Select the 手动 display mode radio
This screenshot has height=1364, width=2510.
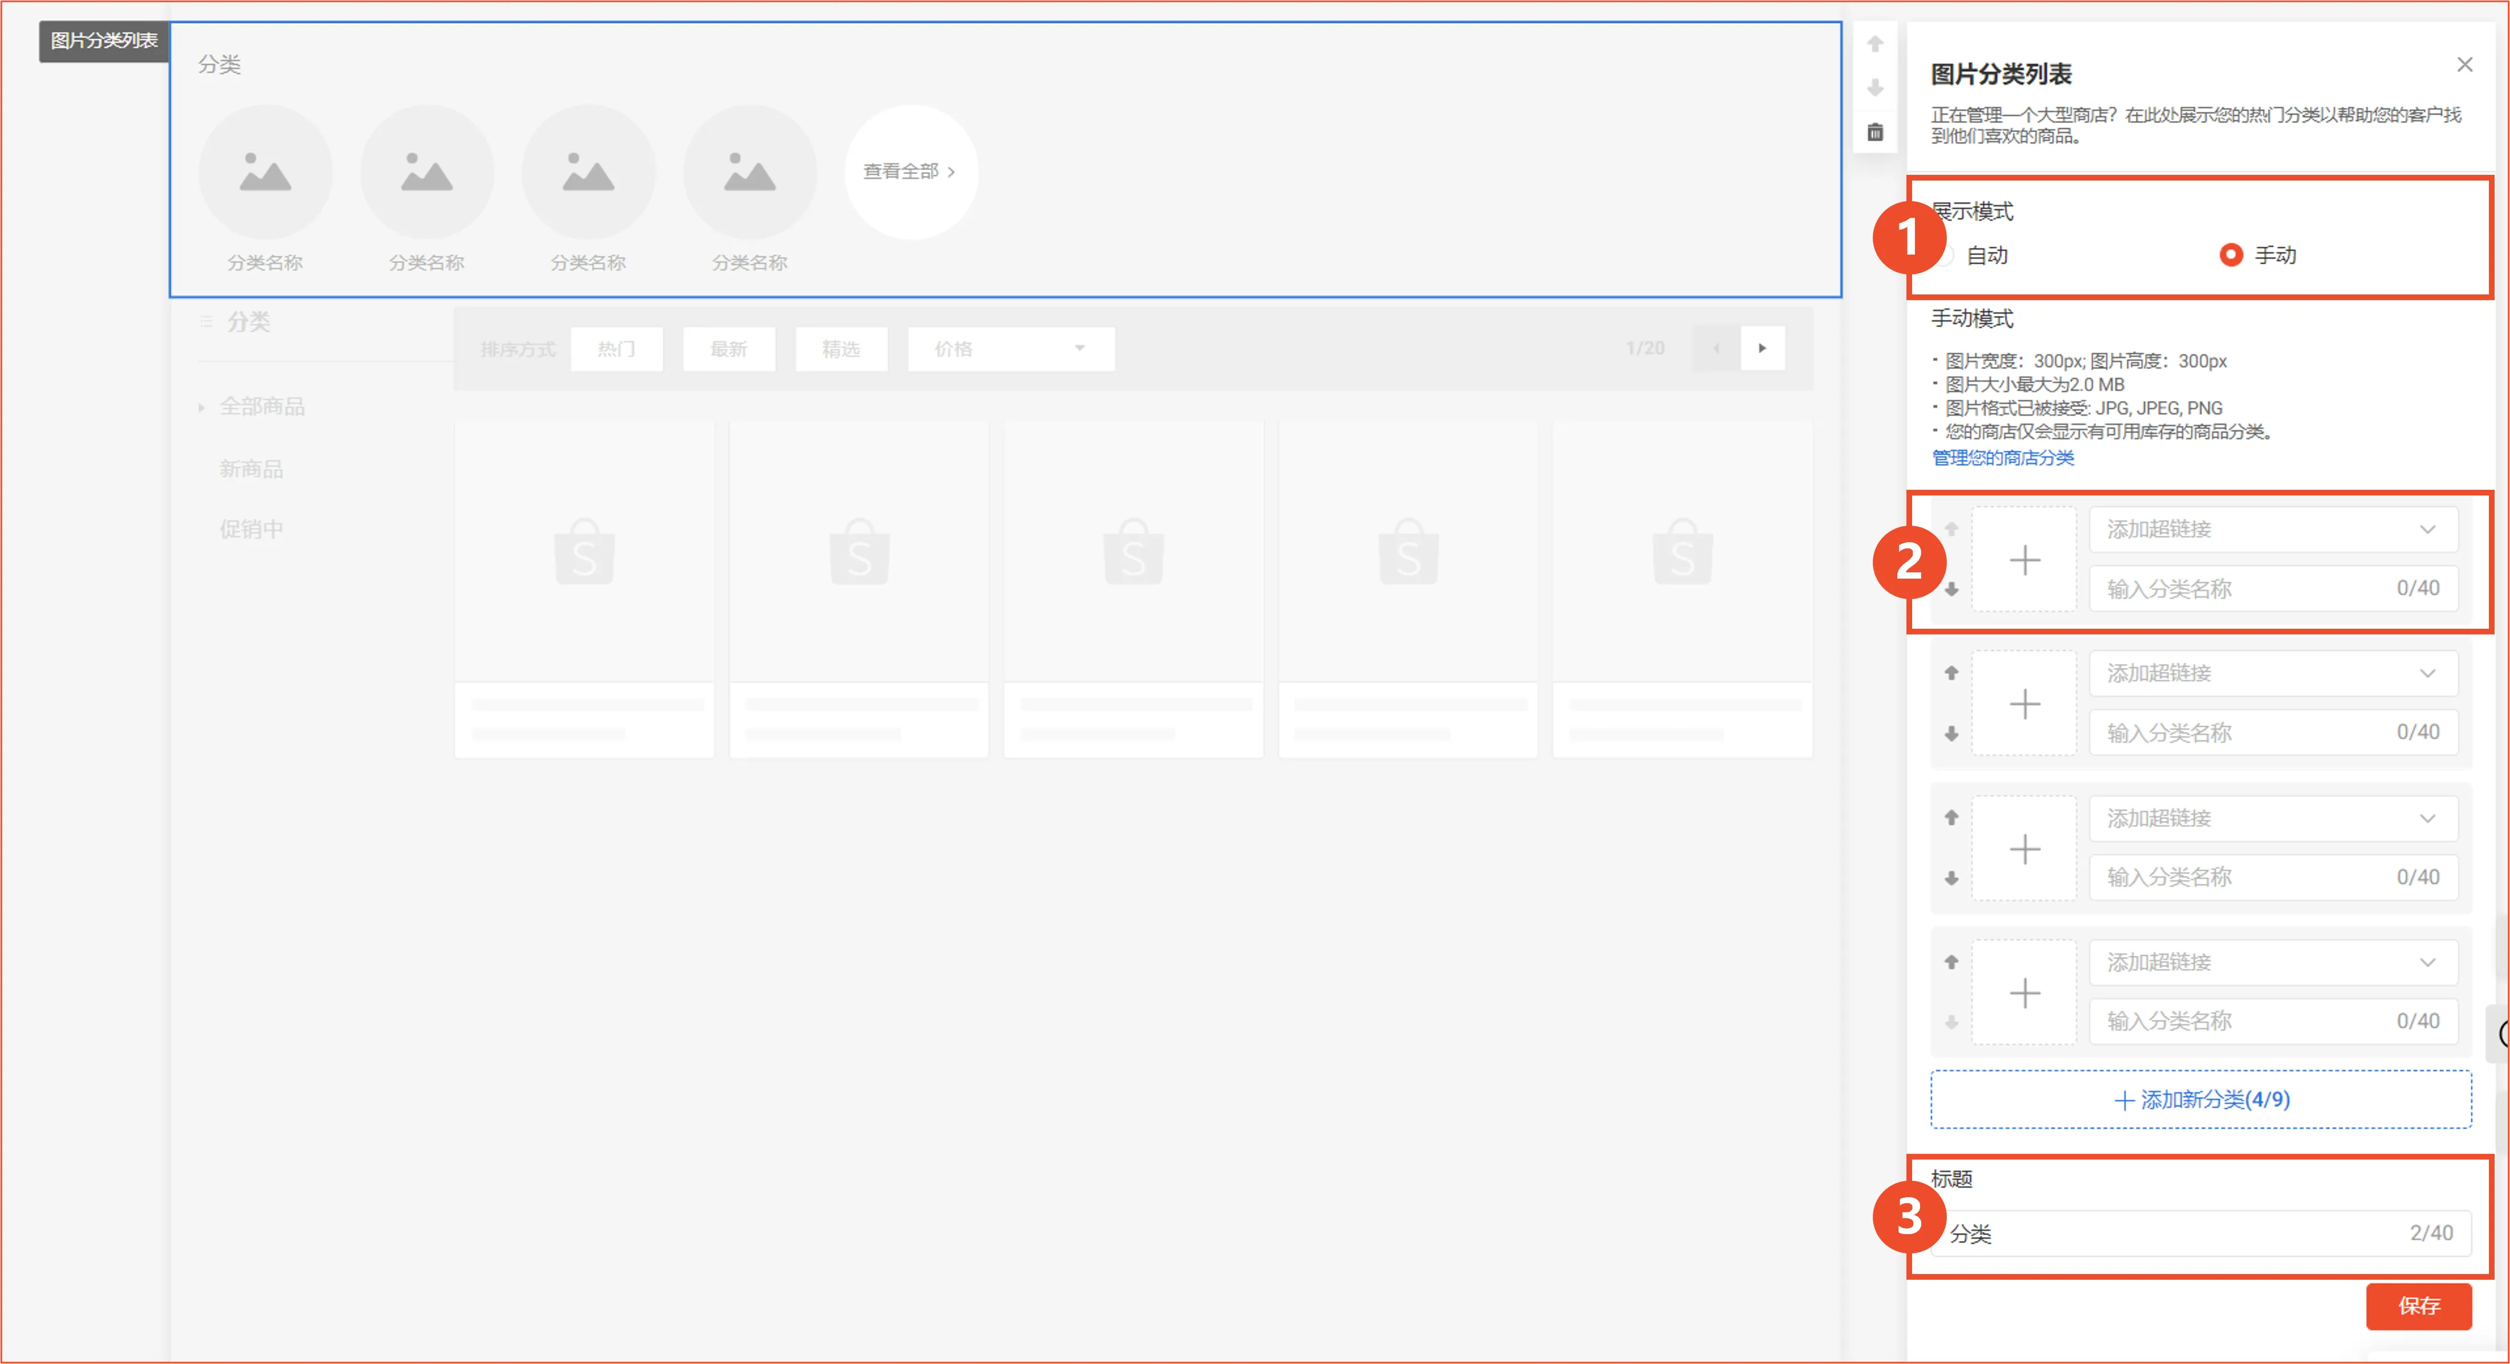[x=2230, y=255]
